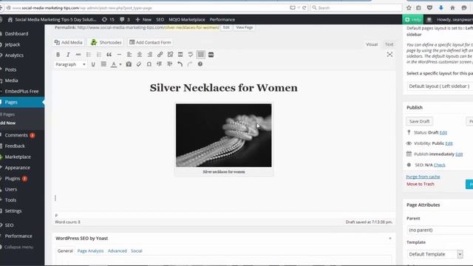Decrease paragraph indent
The width and height of the screenshot is (473, 266).
(160, 64)
